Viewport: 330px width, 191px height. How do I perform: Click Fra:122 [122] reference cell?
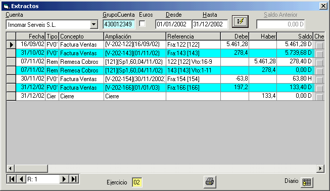tap(193, 45)
